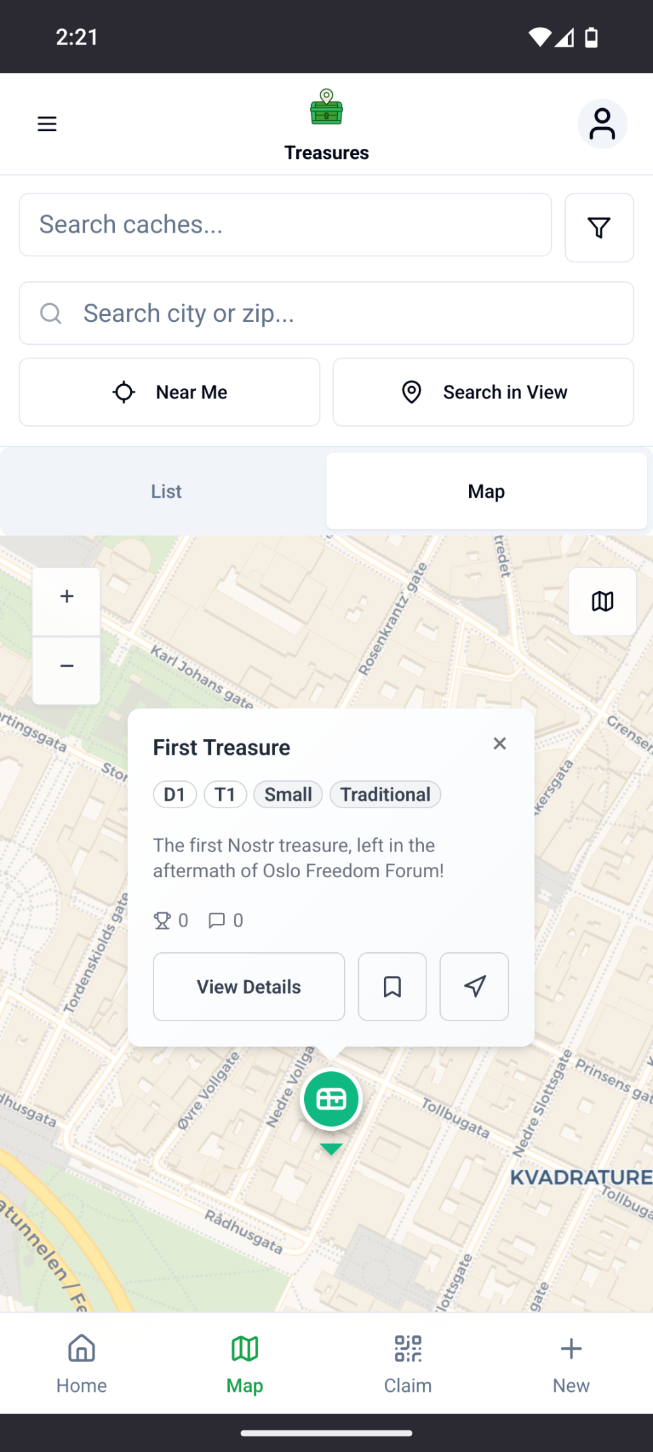The width and height of the screenshot is (653, 1452).
Task: Switch to the List view tab
Action: click(x=166, y=492)
